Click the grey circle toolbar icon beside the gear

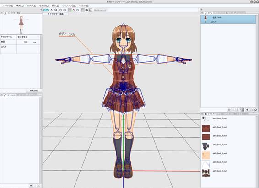[65, 10]
